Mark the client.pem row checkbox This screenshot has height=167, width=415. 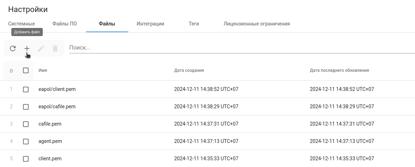26,159
